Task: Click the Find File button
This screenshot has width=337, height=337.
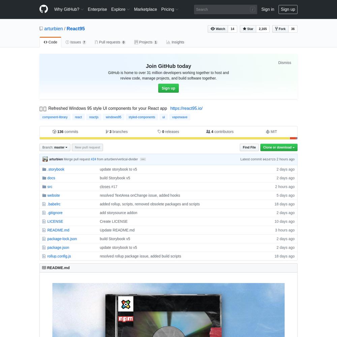Action: (x=249, y=148)
